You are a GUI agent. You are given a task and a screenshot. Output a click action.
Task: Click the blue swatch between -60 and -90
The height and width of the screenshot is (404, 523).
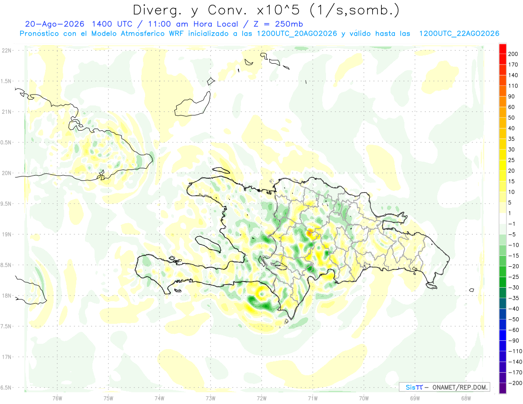(503, 335)
